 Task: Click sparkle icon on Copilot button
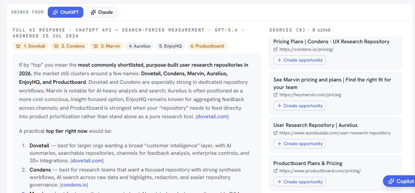pyautogui.click(x=391, y=181)
